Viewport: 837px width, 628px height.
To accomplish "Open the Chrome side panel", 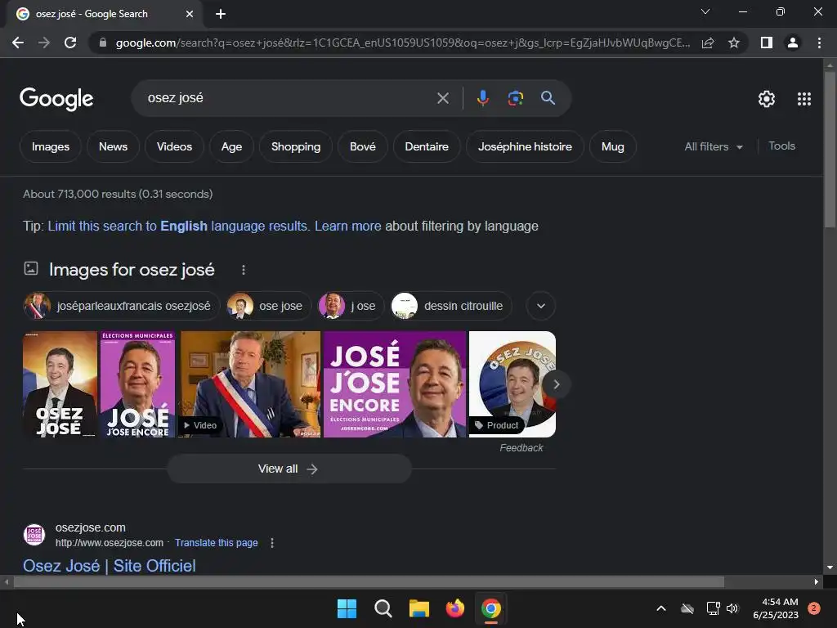I will pyautogui.click(x=767, y=43).
